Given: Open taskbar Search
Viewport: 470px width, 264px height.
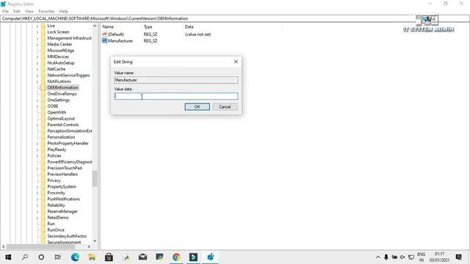Looking at the screenshot, I should [25, 257].
